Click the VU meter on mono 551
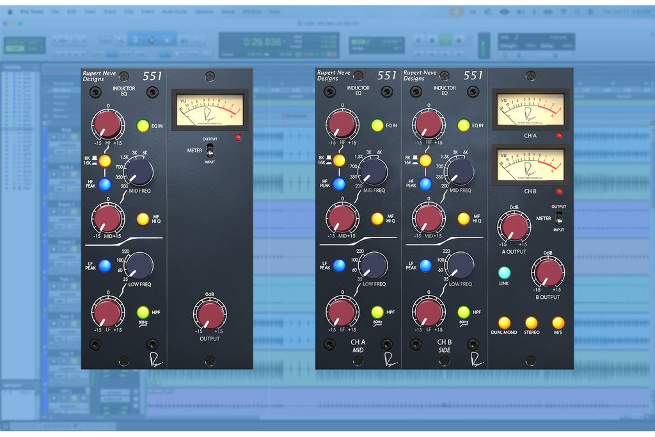The image size is (655, 437). click(210, 110)
